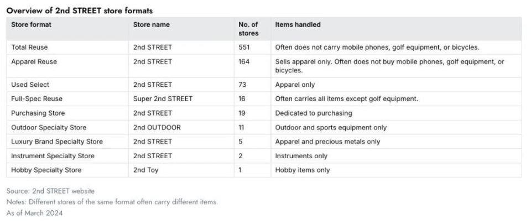Click the 'Source: 2nd STREET website' note
This screenshot has width=531, height=224.
[x=50, y=191]
